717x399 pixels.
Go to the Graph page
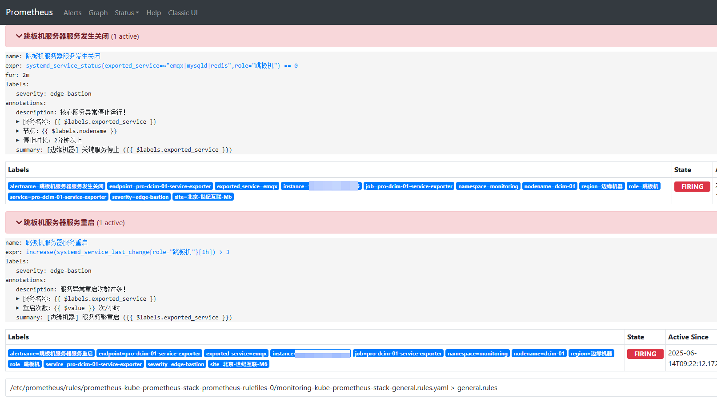(98, 13)
